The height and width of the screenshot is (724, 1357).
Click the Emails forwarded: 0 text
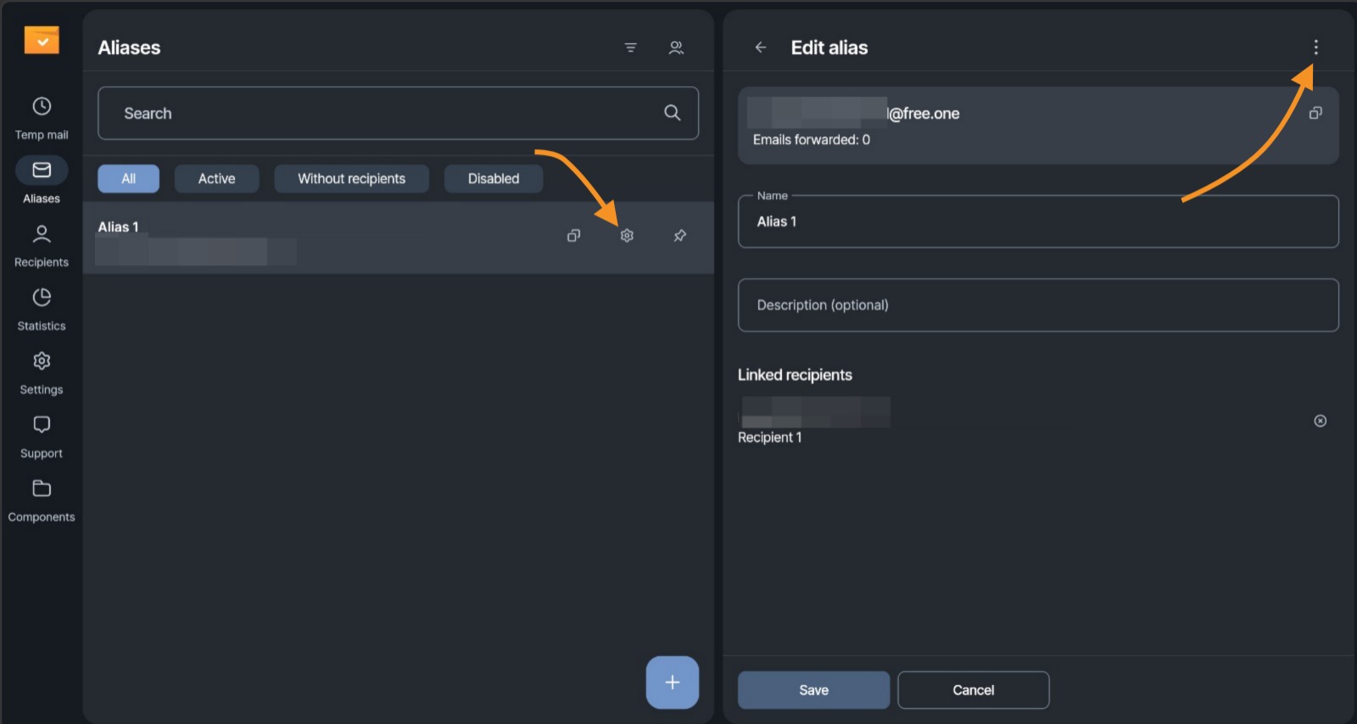(812, 140)
